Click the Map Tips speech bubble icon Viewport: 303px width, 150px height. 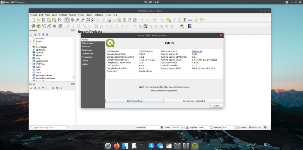click(x=197, y=20)
